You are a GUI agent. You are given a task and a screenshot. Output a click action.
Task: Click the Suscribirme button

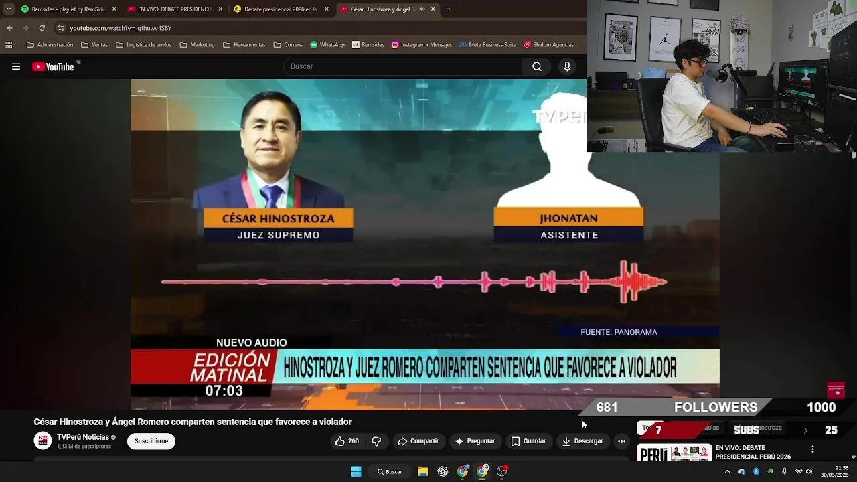click(x=151, y=441)
